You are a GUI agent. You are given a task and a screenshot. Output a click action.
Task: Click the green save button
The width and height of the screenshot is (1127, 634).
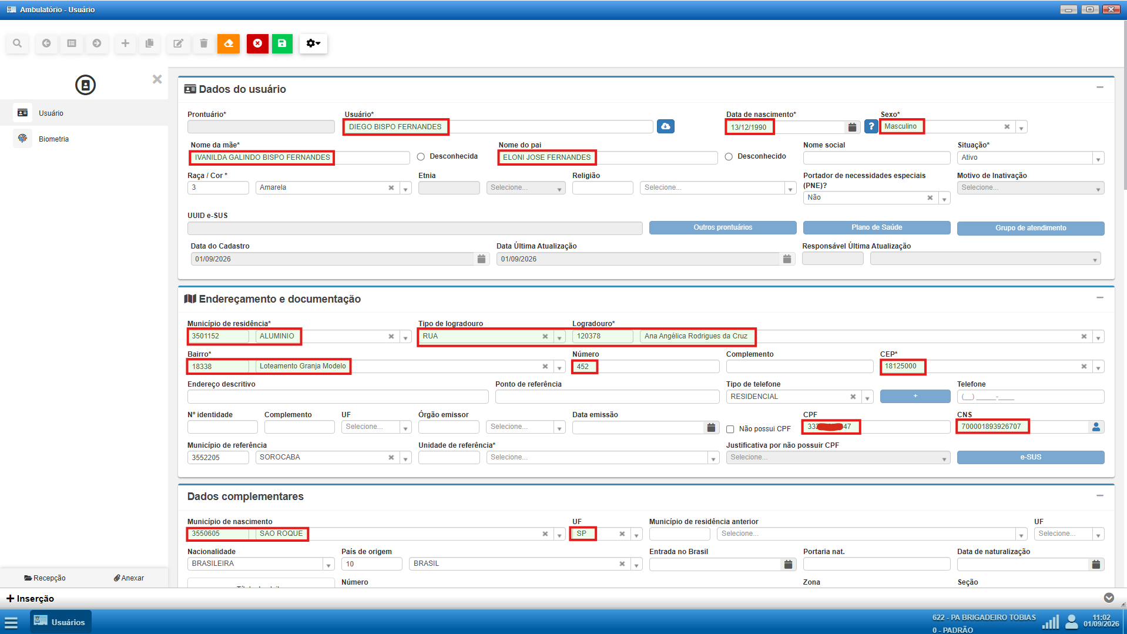pos(282,43)
